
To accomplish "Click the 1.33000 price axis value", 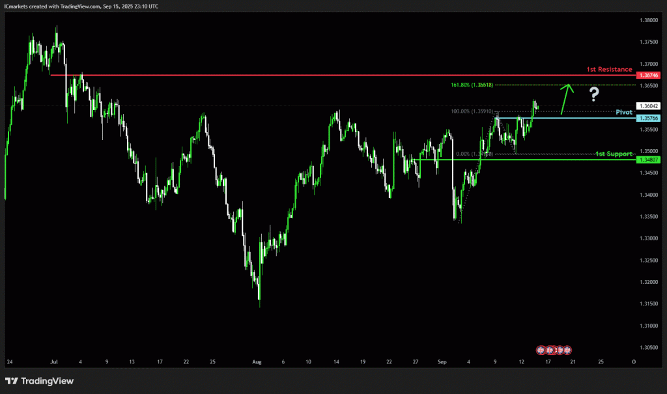I will (x=649, y=238).
